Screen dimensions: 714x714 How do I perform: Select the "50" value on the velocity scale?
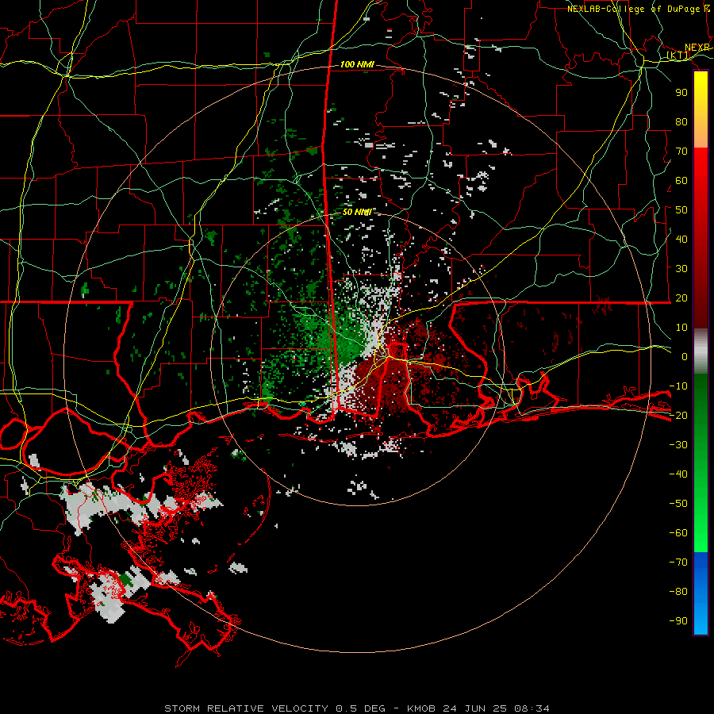pos(681,210)
